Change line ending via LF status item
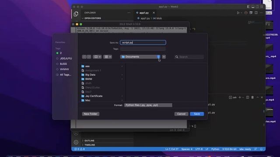 click(x=207, y=149)
